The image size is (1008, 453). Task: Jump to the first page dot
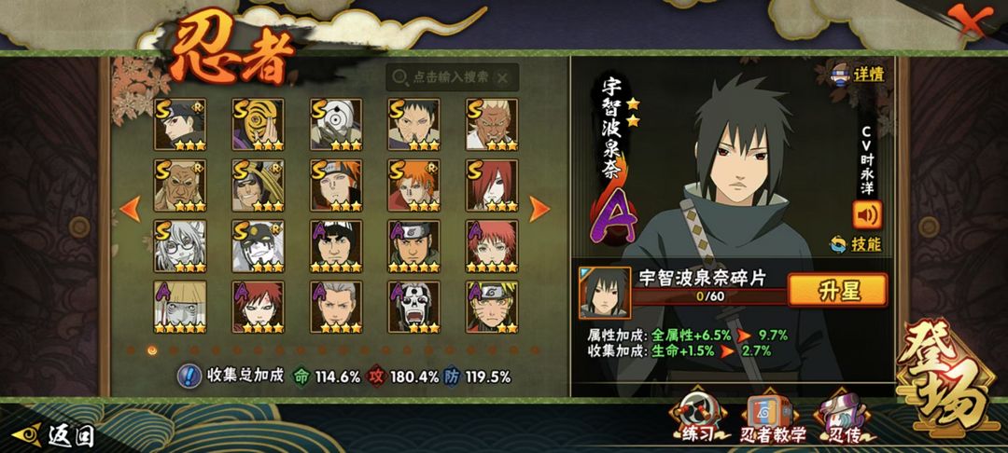(132, 350)
